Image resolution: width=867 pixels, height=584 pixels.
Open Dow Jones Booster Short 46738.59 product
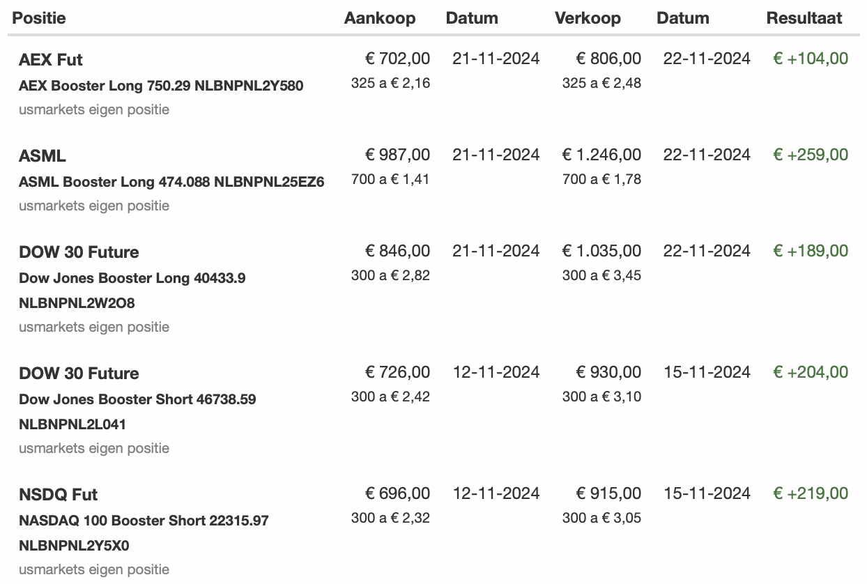pyautogui.click(x=137, y=400)
